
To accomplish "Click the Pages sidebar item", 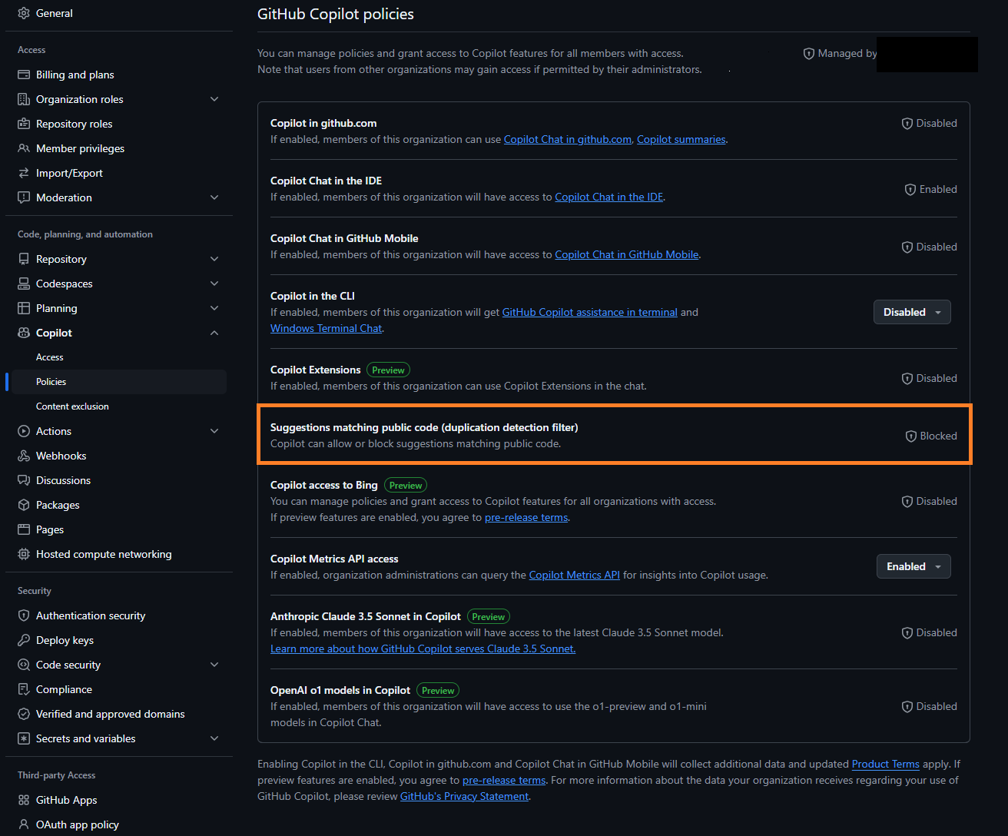I will coord(119,529).
